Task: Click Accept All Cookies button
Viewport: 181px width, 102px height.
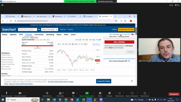Action: [104, 81]
